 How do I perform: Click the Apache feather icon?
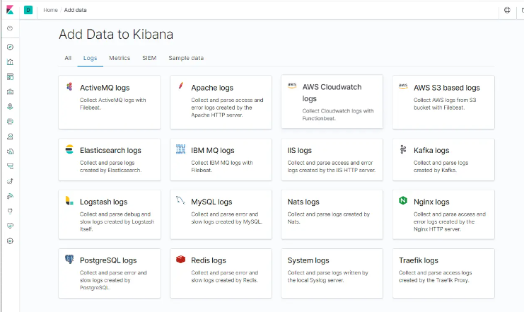(x=181, y=86)
